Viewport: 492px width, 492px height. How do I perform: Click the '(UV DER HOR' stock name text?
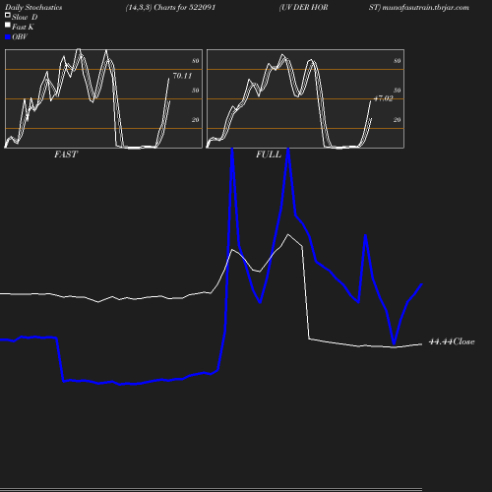click(x=303, y=8)
